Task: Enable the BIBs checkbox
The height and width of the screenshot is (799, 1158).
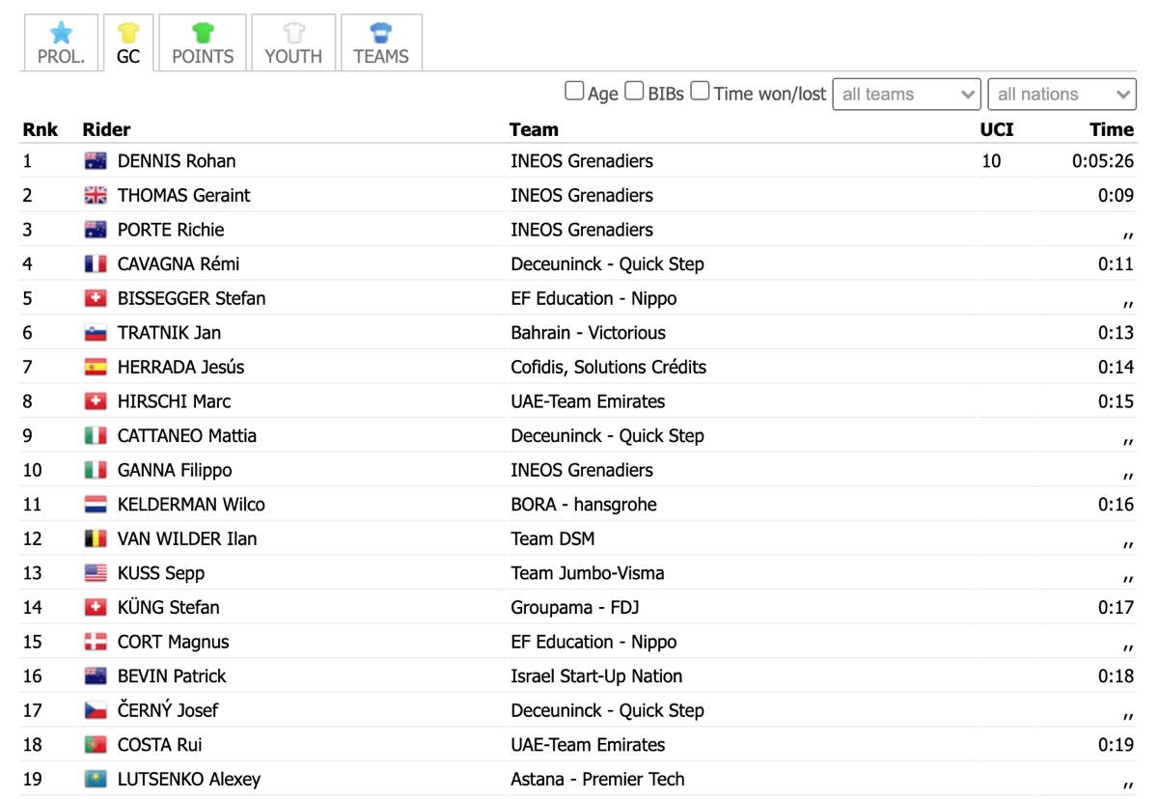Action: coord(634,91)
